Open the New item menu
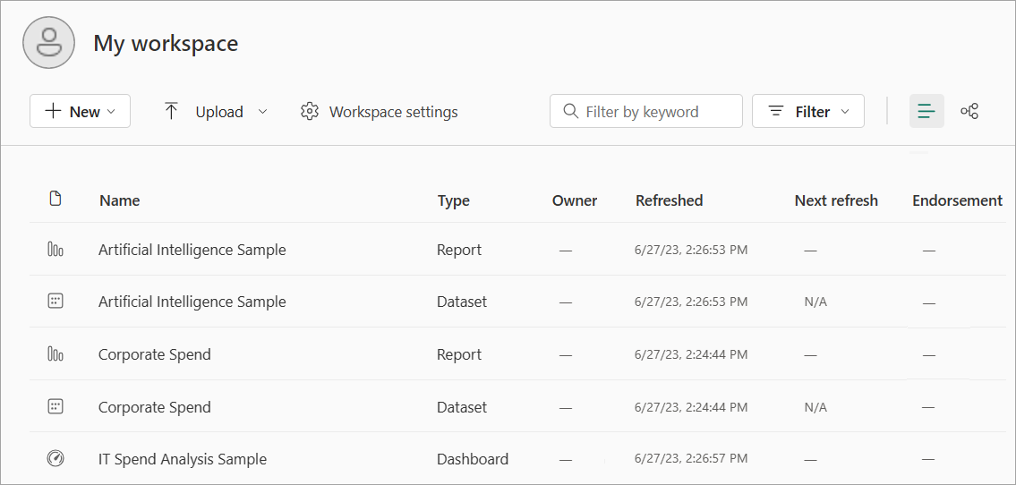 [81, 111]
